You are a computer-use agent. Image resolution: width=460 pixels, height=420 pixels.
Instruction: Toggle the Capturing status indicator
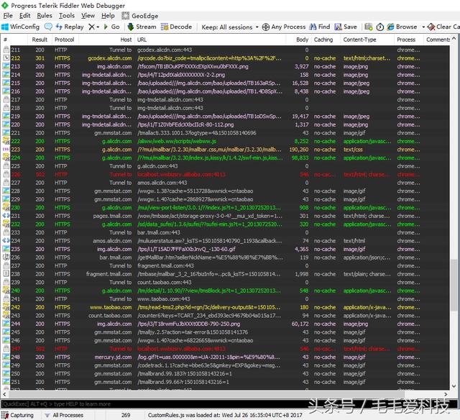17,415
